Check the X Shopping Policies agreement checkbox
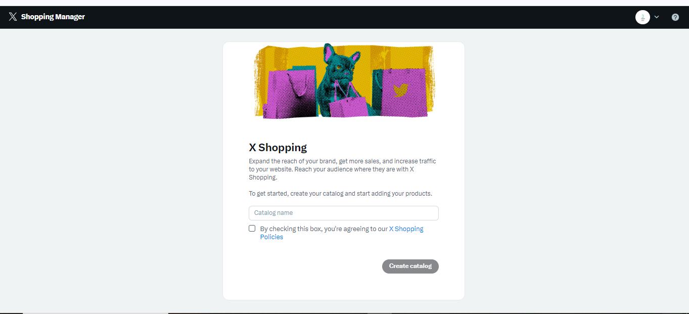The width and height of the screenshot is (689, 314). click(x=252, y=229)
